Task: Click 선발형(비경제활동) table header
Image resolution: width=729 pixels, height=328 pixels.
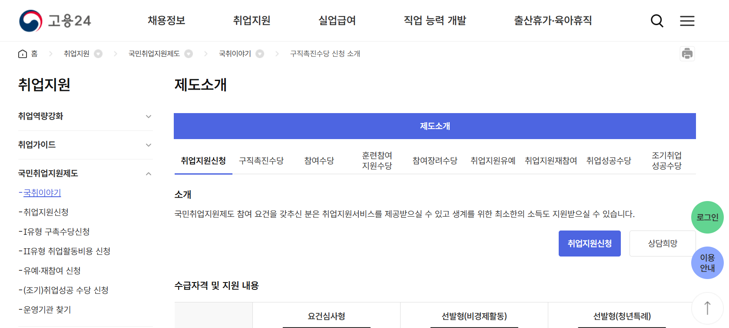Action: pos(474,316)
